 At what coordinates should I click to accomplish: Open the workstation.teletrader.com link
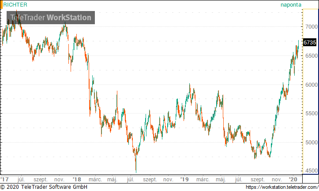click(282, 187)
